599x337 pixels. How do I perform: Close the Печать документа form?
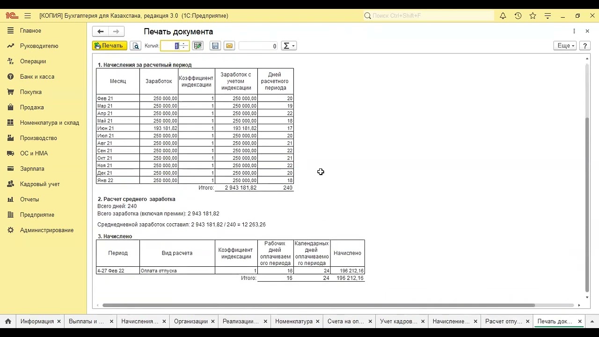[x=587, y=31]
